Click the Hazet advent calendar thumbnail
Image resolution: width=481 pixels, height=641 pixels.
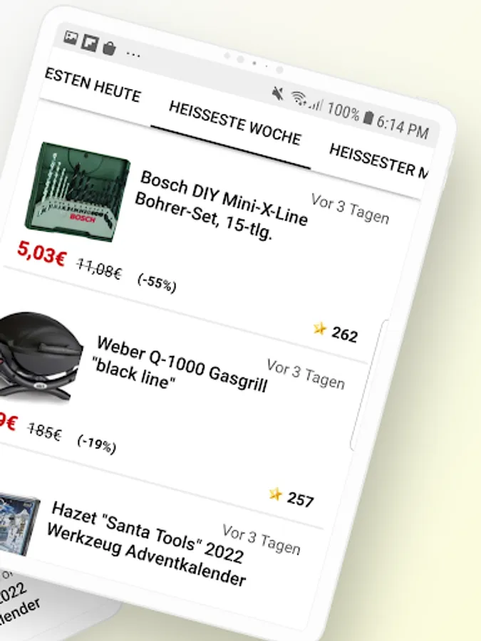click(x=19, y=526)
